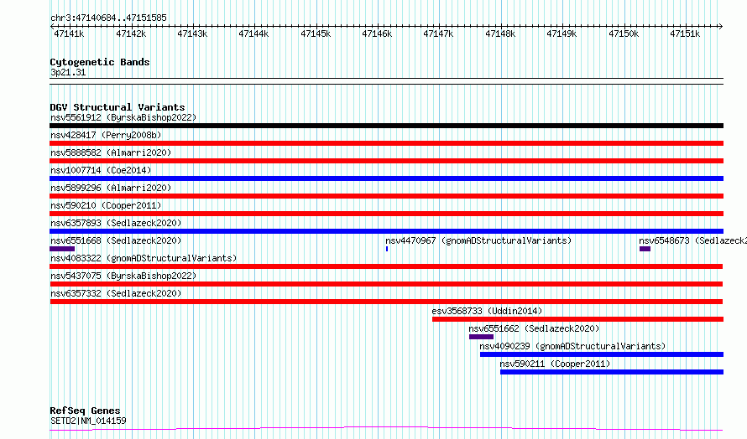747x439 pixels.
Task: Select the 3p21.31 band label
Action: click(x=68, y=73)
